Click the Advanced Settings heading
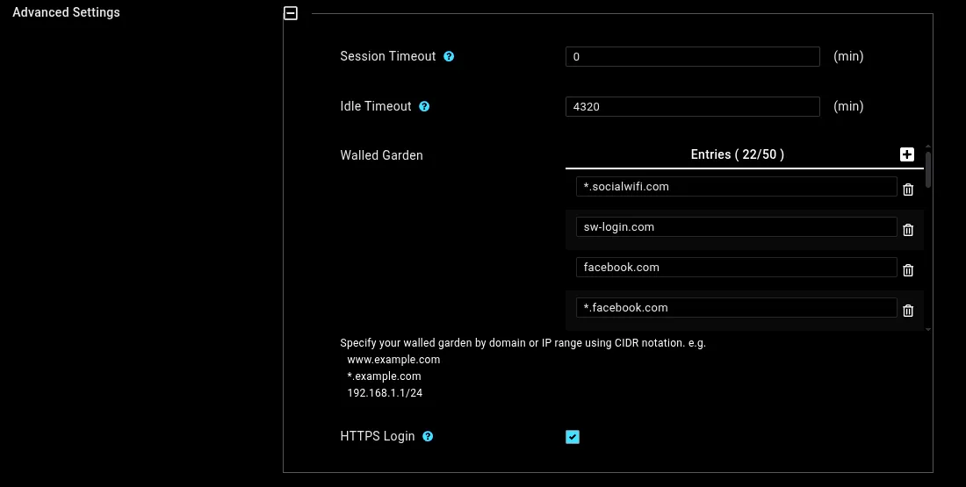 pos(66,12)
